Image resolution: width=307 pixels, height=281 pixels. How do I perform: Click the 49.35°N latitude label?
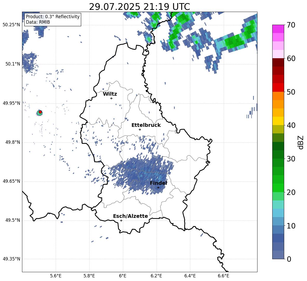11,259
